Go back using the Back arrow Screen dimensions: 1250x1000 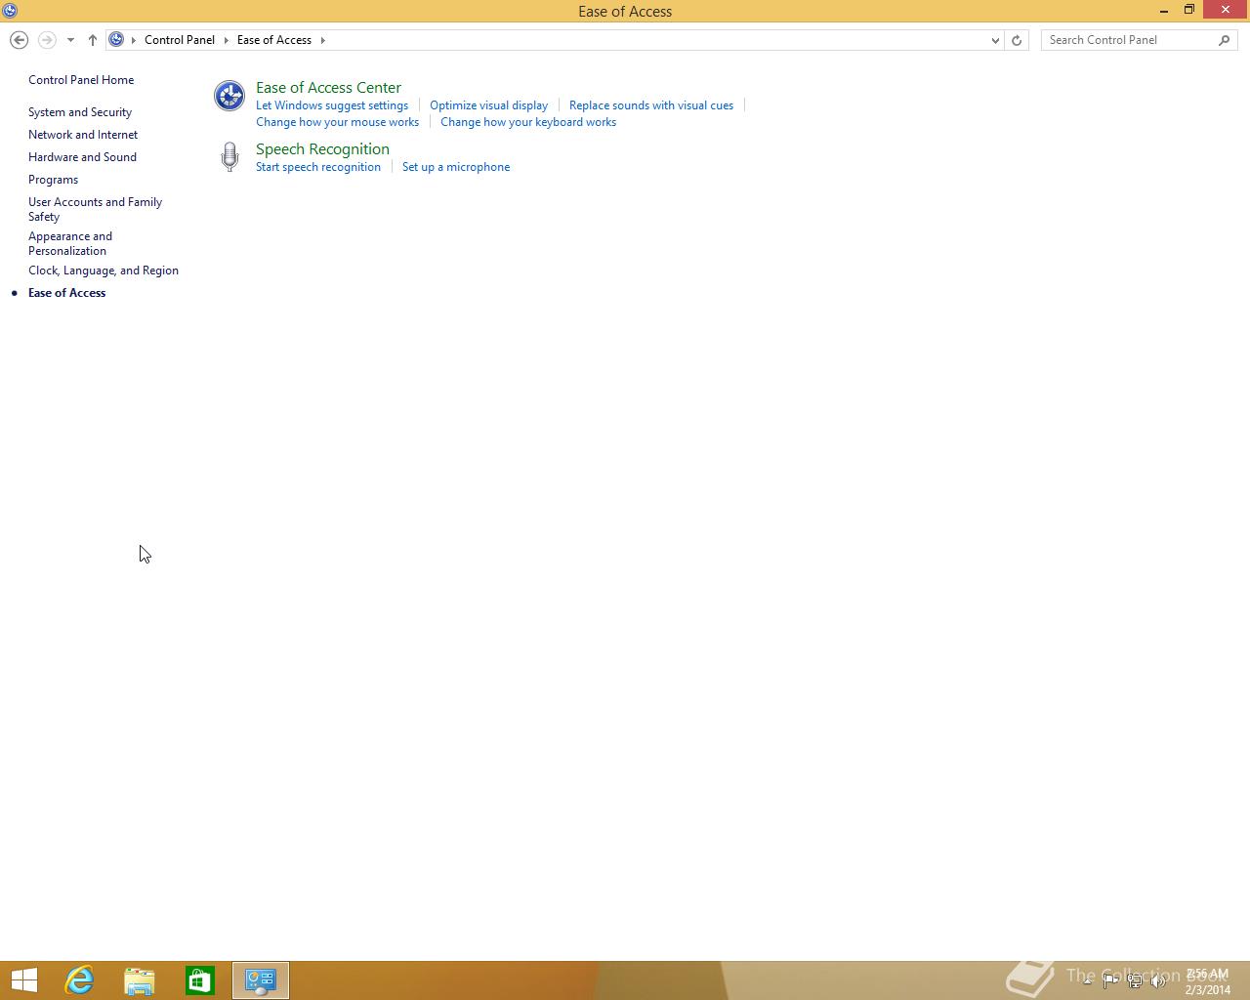[x=19, y=40]
